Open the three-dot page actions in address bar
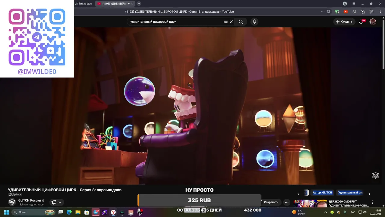This screenshot has height=217, width=385. tap(323, 12)
